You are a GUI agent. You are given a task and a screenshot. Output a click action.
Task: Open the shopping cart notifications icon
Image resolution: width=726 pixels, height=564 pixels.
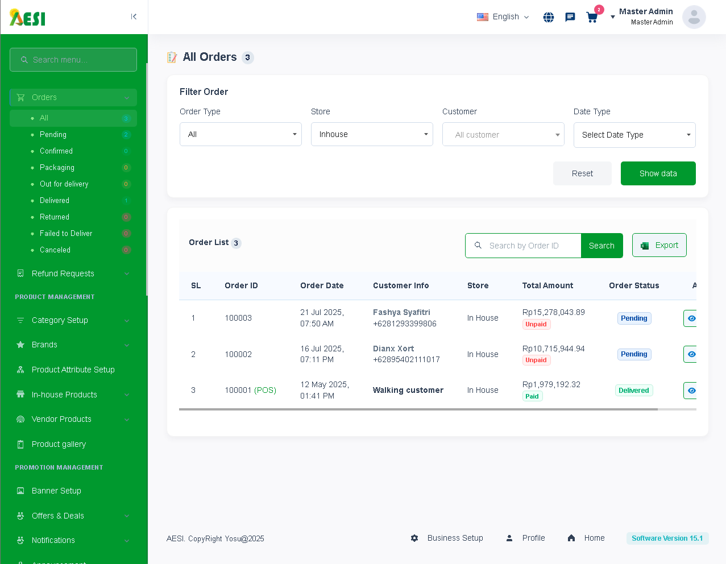[592, 17]
